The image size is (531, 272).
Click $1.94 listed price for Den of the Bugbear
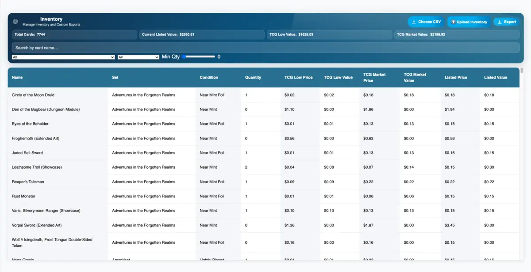pyautogui.click(x=450, y=109)
